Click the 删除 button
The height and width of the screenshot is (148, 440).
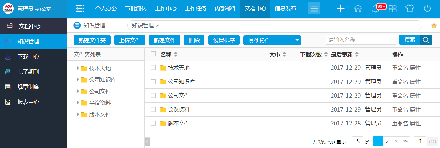(194, 40)
